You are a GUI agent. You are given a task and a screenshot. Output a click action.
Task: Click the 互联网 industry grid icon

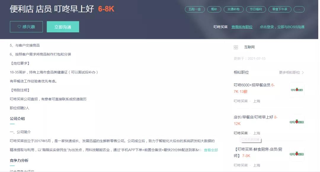point(236,47)
